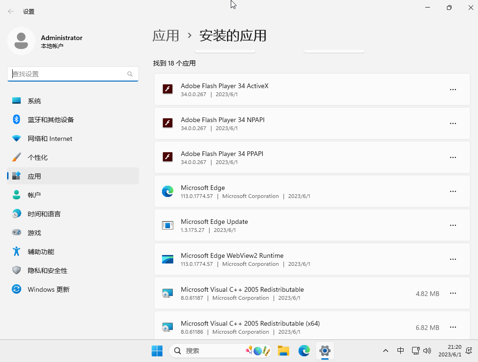Screen dimensions: 478x362
Task: Click the Visual C++ 2005 (x64) icon
Action: click(168, 327)
